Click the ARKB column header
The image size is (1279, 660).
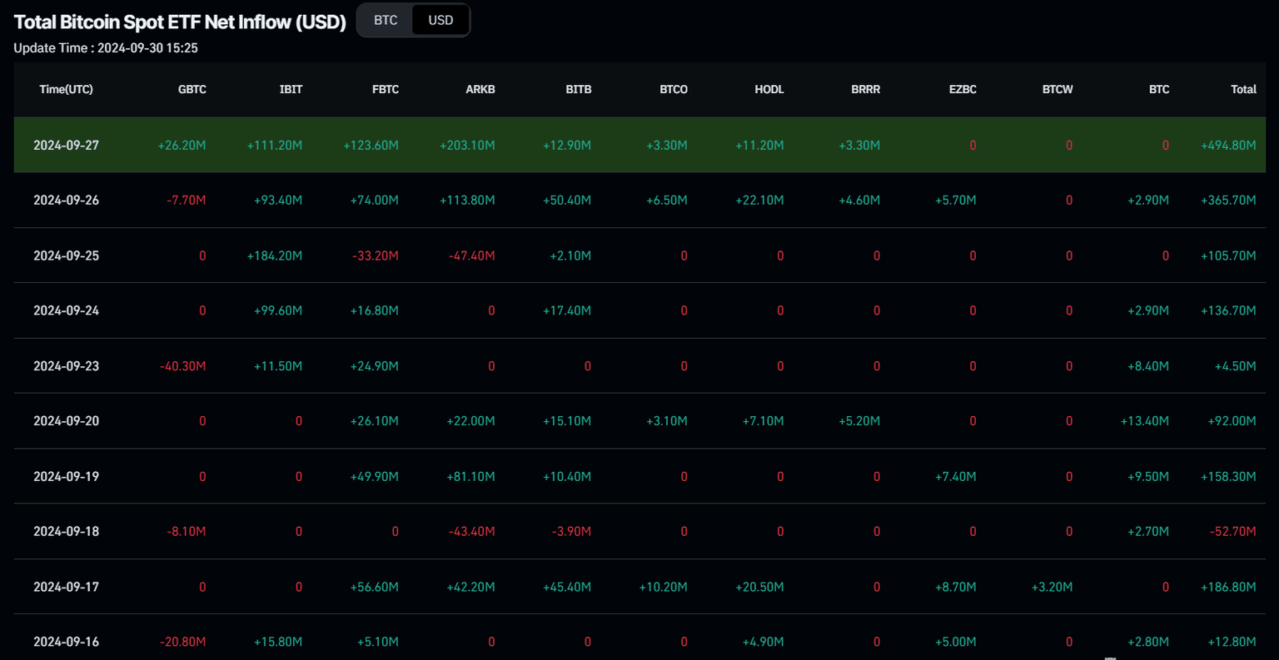pyautogui.click(x=480, y=89)
